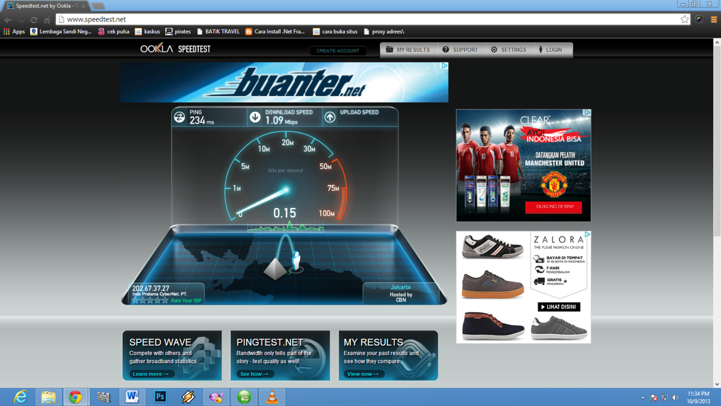
Task: Open the MY RESULTS tab
Action: click(408, 50)
